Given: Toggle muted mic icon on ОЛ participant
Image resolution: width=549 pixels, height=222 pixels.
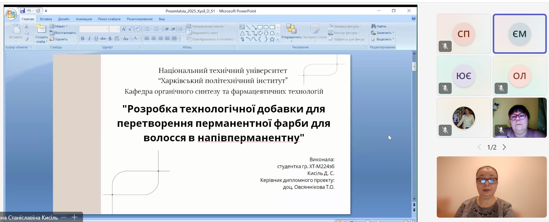Looking at the screenshot, I should [501, 88].
